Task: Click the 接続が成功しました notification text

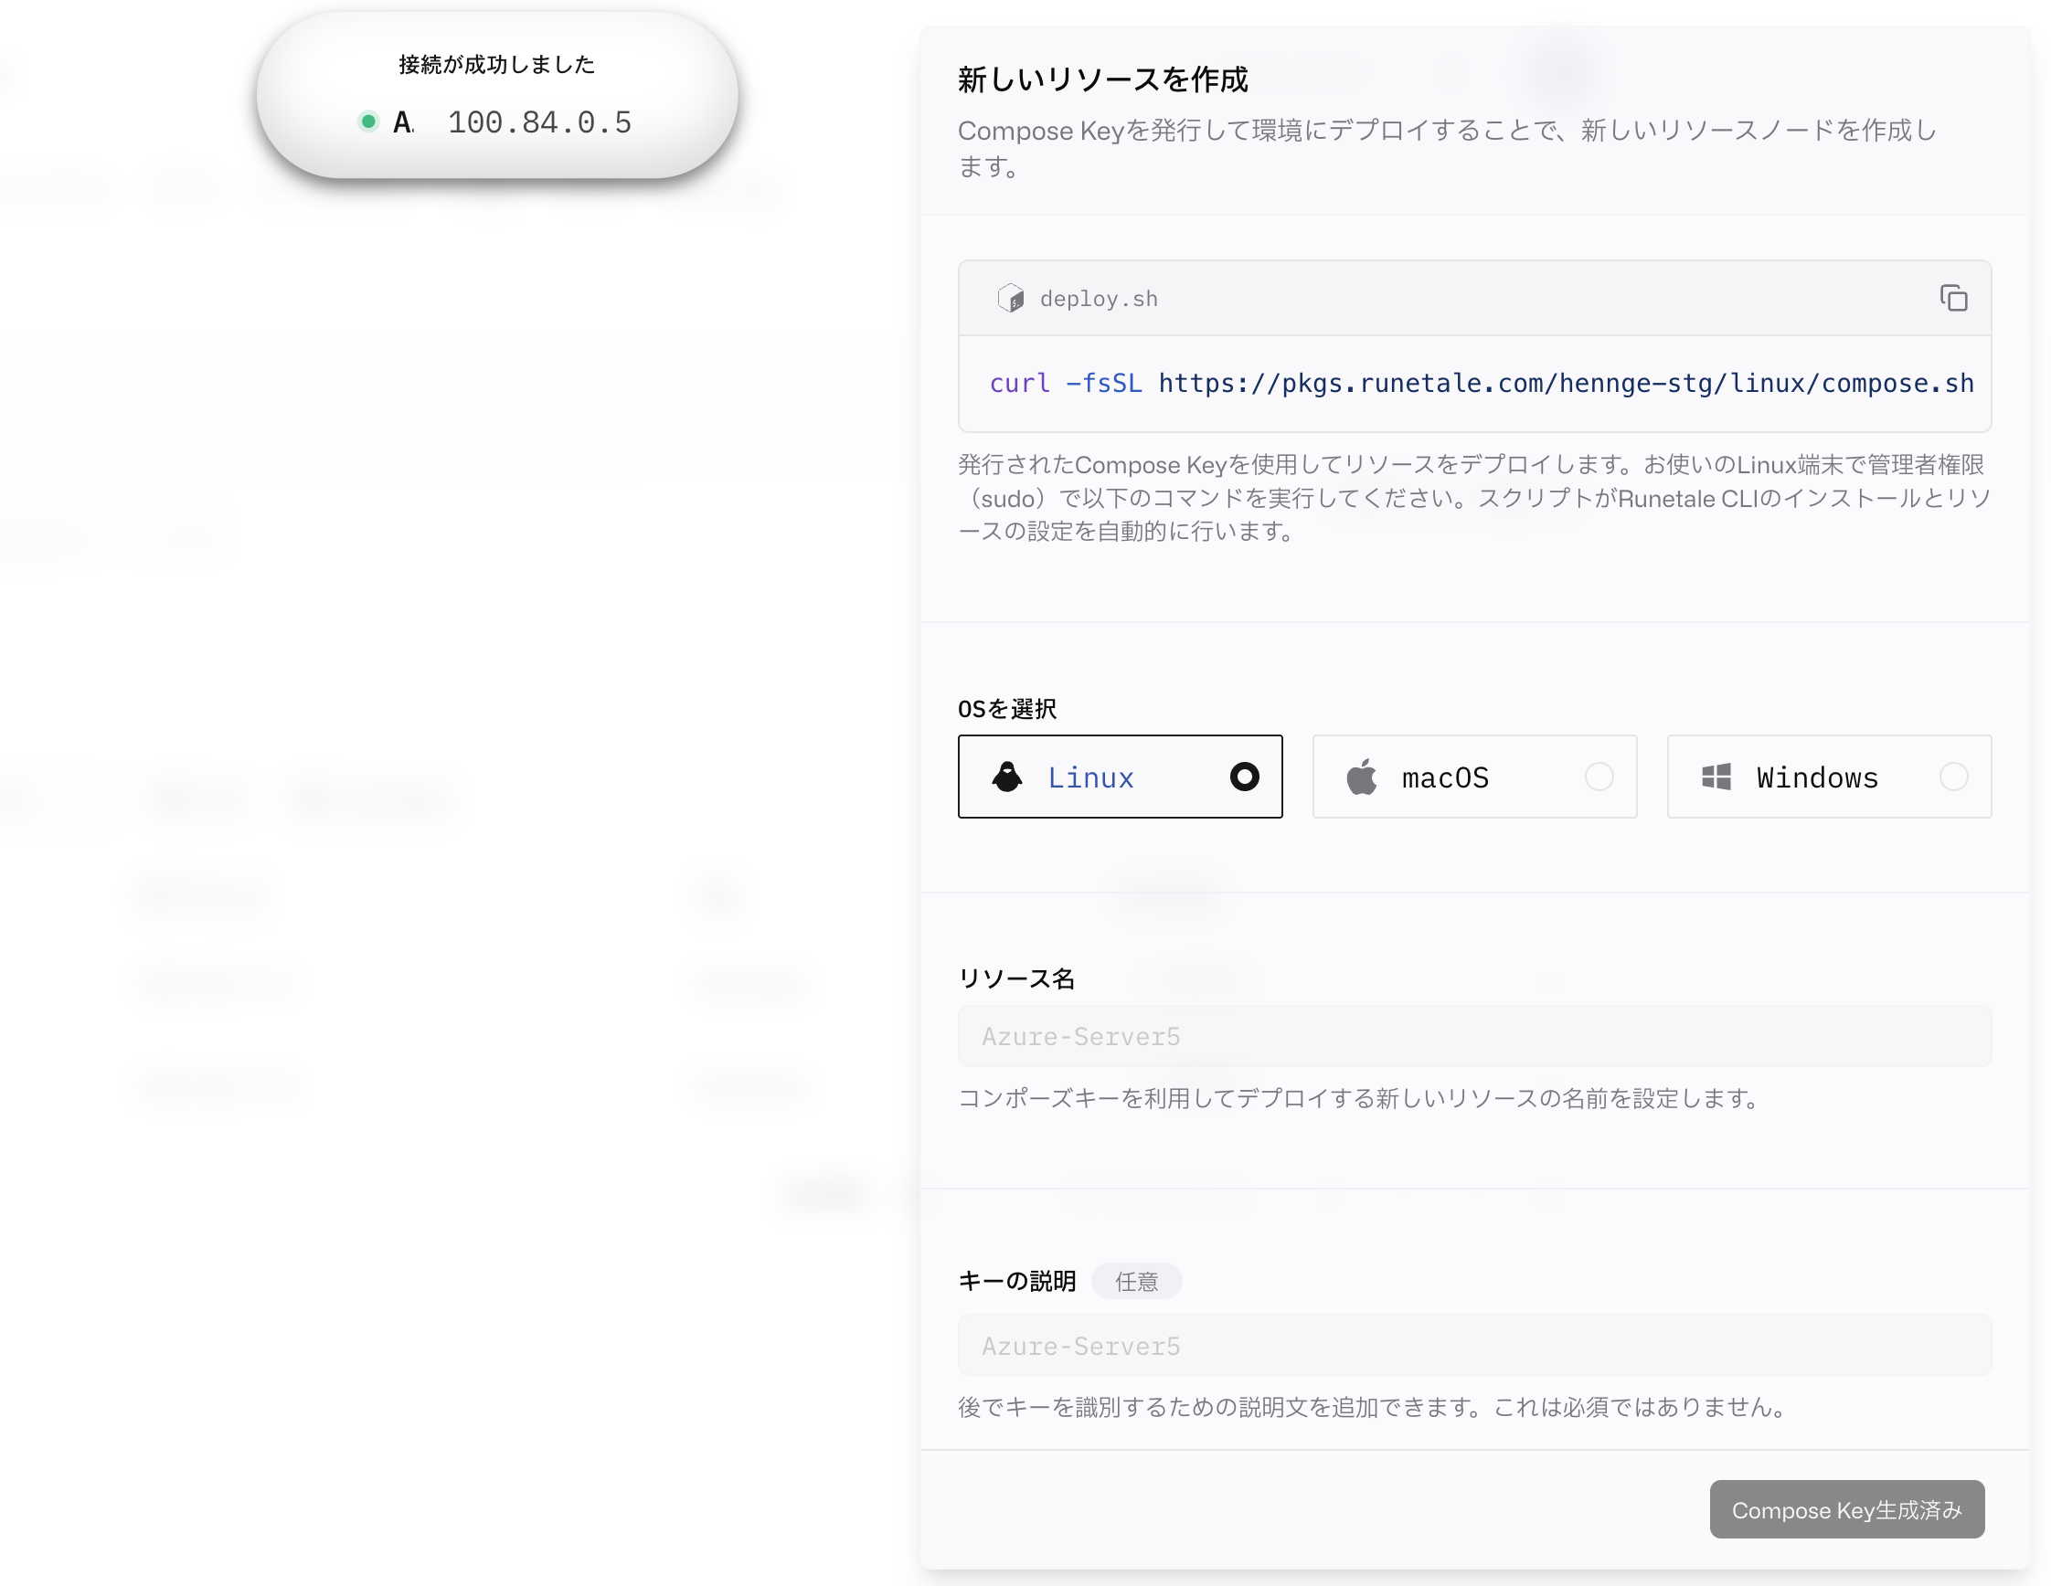Action: 497,64
